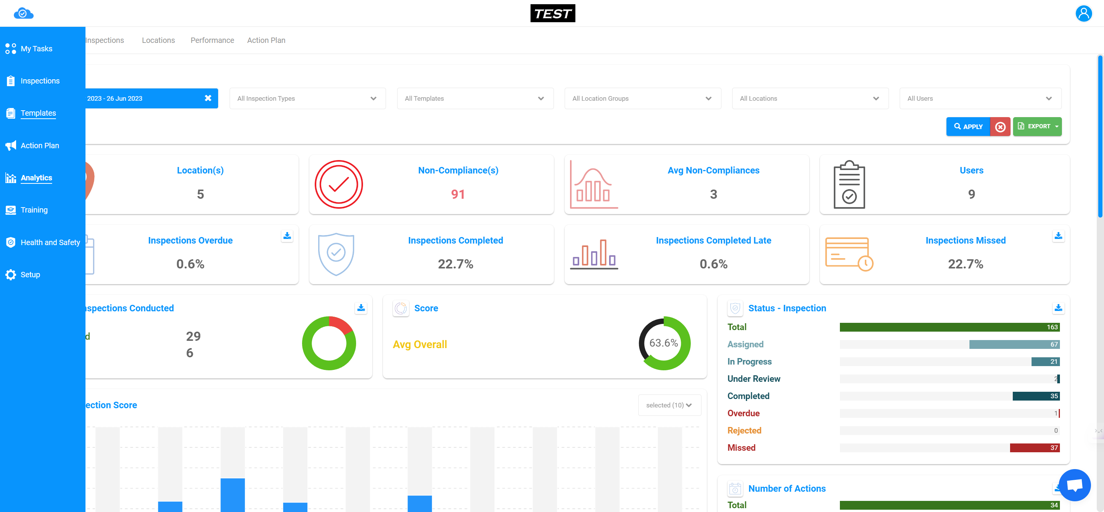Open the All Location Groups dropdown

click(x=642, y=98)
